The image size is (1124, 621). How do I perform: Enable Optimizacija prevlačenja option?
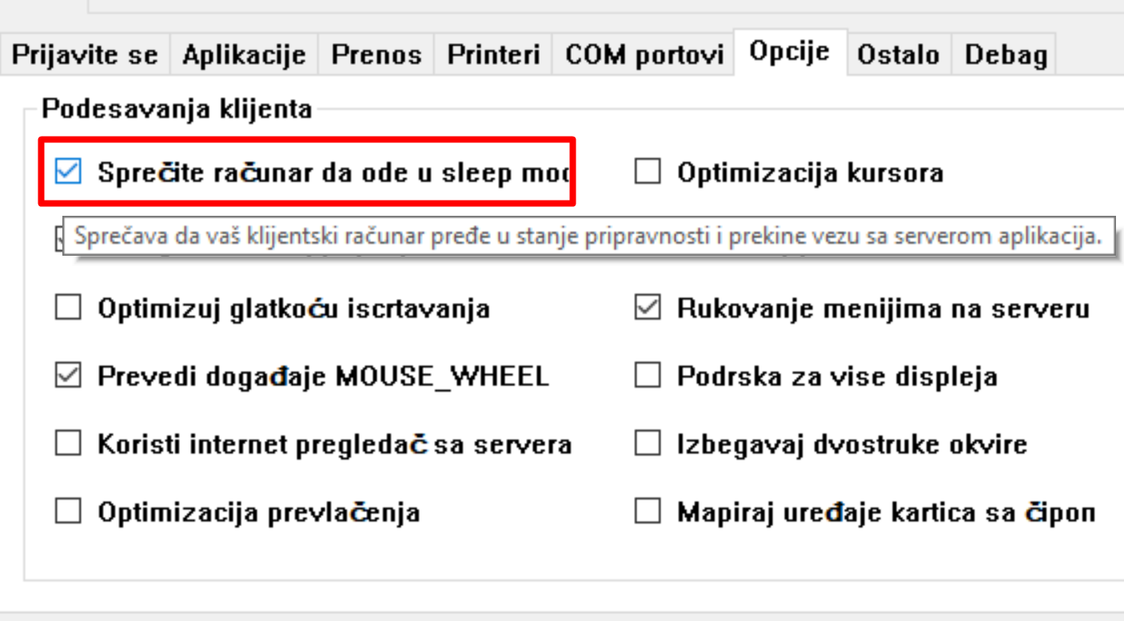[x=68, y=512]
